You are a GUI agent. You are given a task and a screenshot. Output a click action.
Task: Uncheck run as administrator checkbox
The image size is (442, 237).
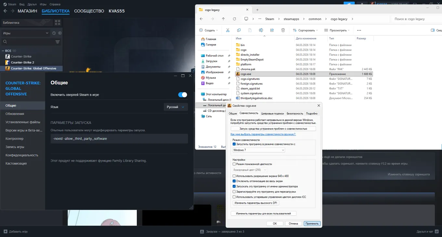pyautogui.click(x=234, y=186)
